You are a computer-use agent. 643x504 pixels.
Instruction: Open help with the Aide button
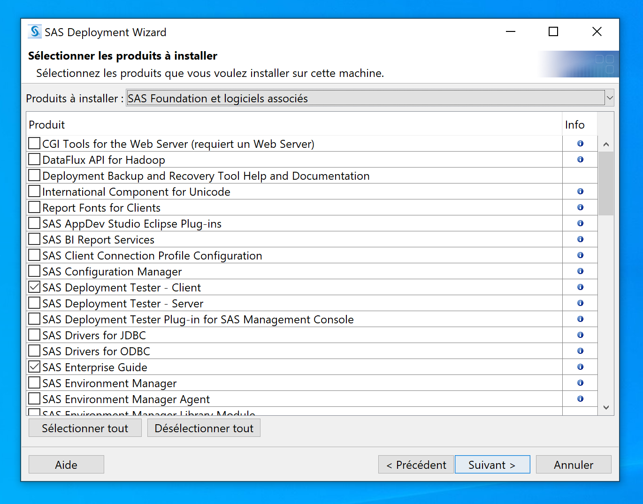[x=66, y=465]
